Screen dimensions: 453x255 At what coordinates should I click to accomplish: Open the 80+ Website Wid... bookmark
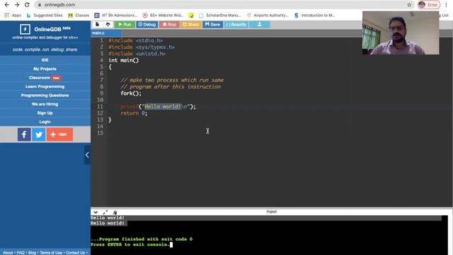pyautogui.click(x=163, y=16)
